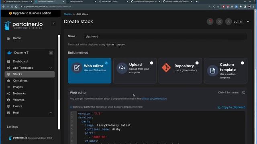
Task: Open admin user dropdown chevron
Action: coord(248,22)
